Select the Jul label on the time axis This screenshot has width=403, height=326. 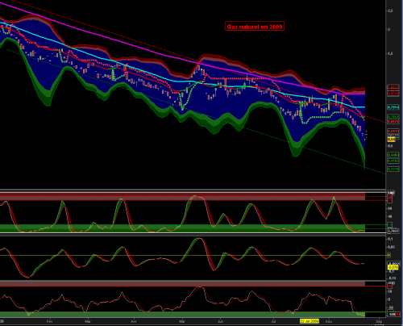(x=273, y=321)
